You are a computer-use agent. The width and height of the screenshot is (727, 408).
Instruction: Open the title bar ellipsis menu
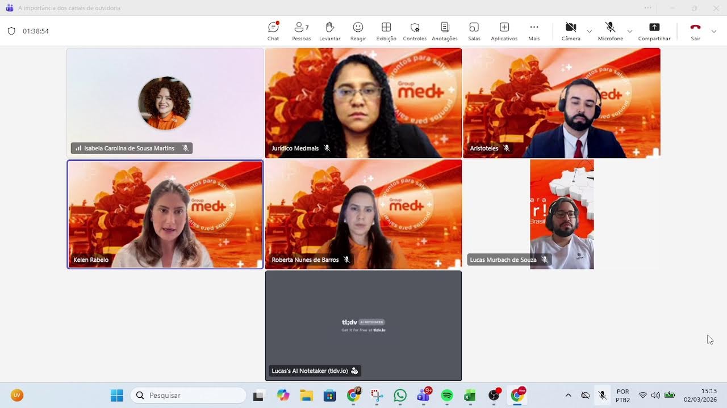[x=648, y=8]
